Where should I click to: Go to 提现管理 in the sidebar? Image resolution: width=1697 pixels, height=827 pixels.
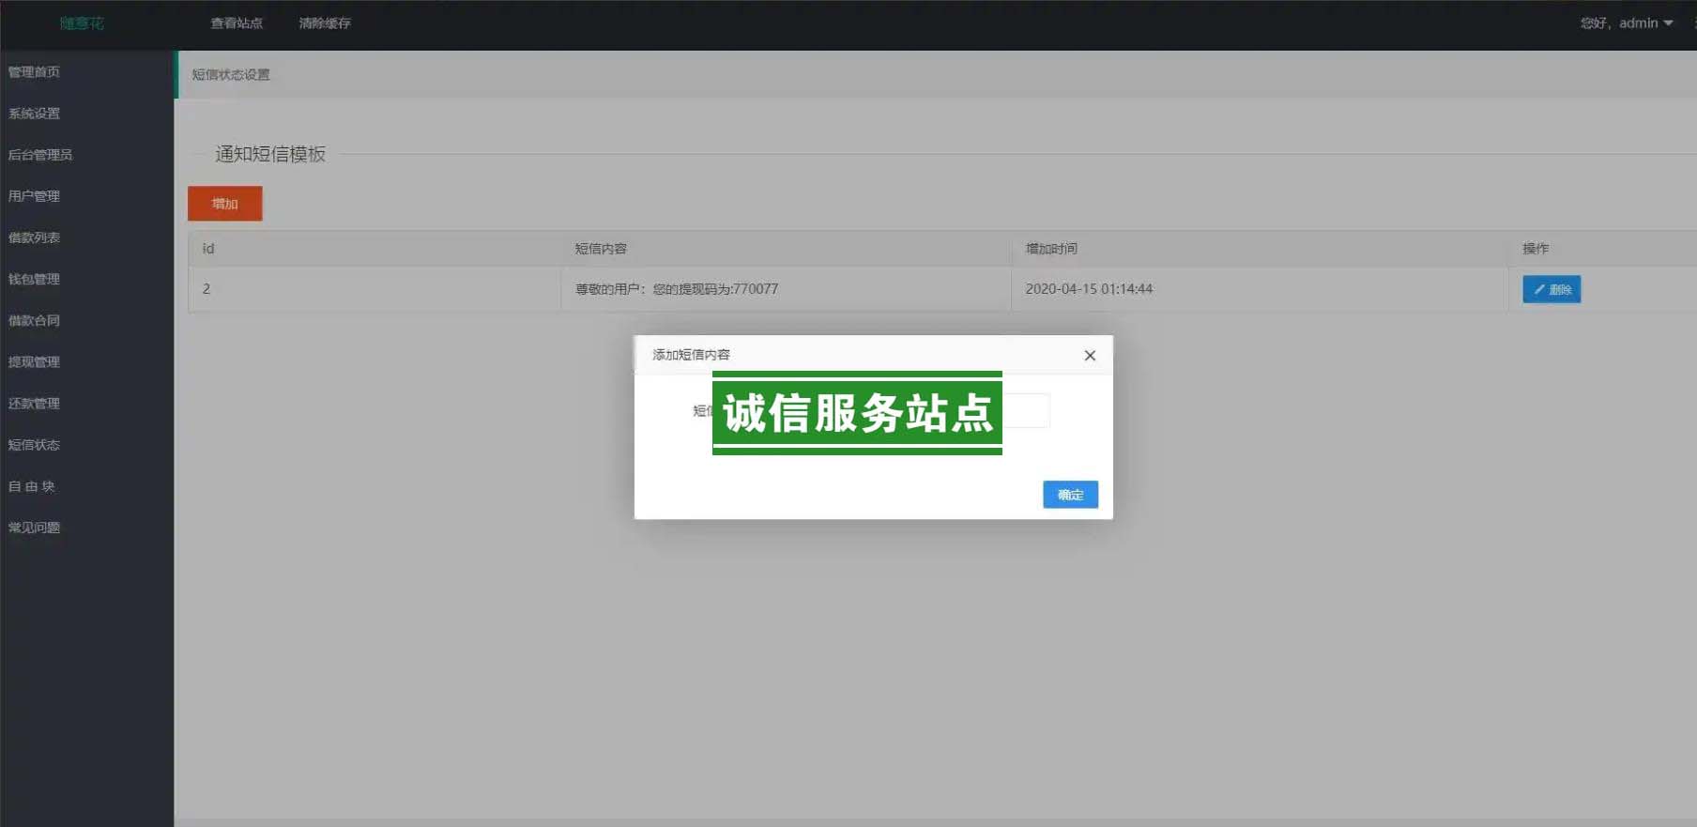pos(35,361)
